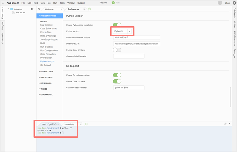Open AWS Cloud9 menu
The image size is (237, 152).
coord(13,3)
